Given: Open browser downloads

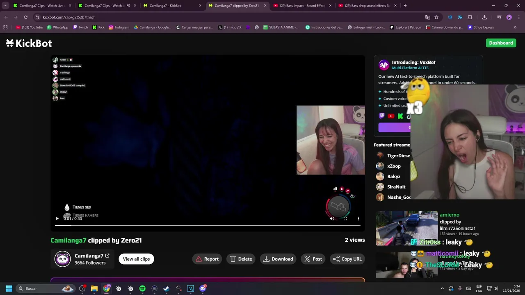Looking at the screenshot, I should point(484,17).
